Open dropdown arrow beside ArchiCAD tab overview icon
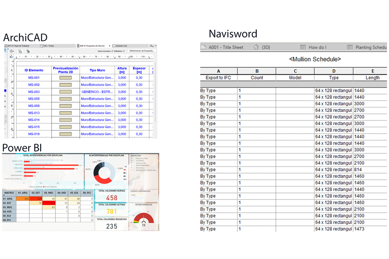Viewport: 389px width, 259px height. [156, 46]
